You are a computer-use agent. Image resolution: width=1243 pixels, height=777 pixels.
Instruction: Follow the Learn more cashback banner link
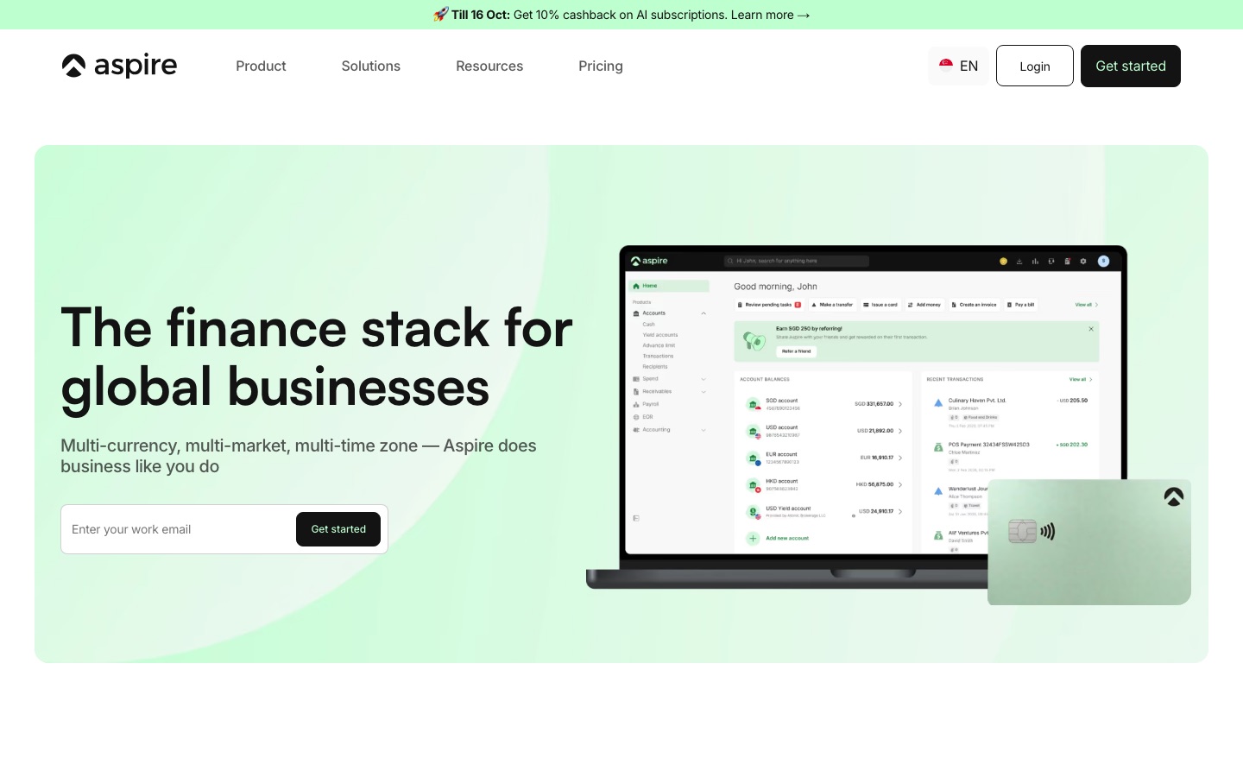click(x=770, y=15)
